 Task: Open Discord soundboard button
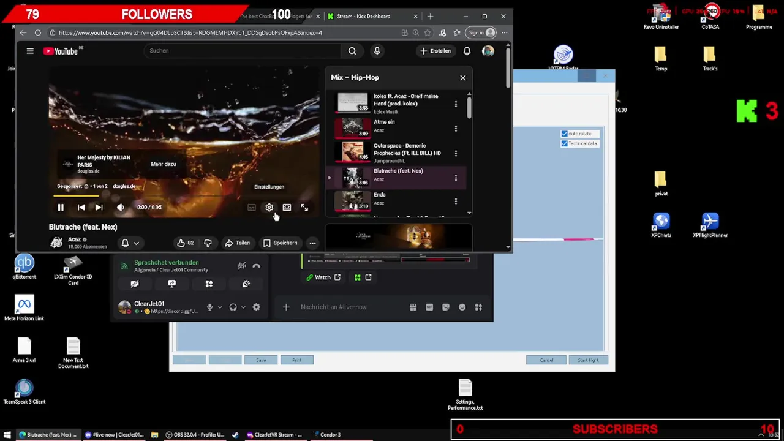tap(246, 284)
